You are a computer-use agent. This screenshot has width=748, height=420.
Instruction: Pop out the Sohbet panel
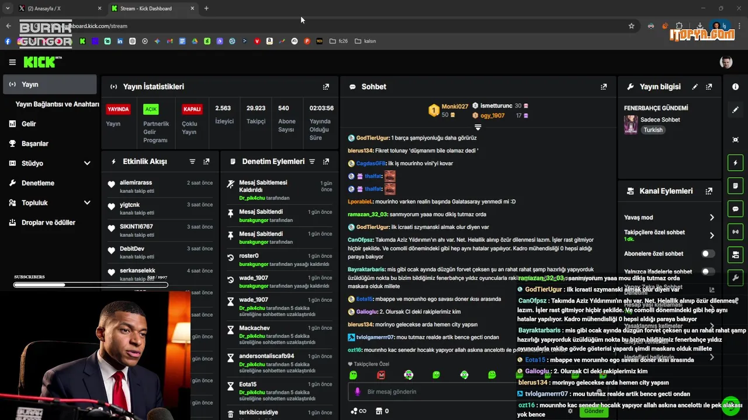(604, 86)
